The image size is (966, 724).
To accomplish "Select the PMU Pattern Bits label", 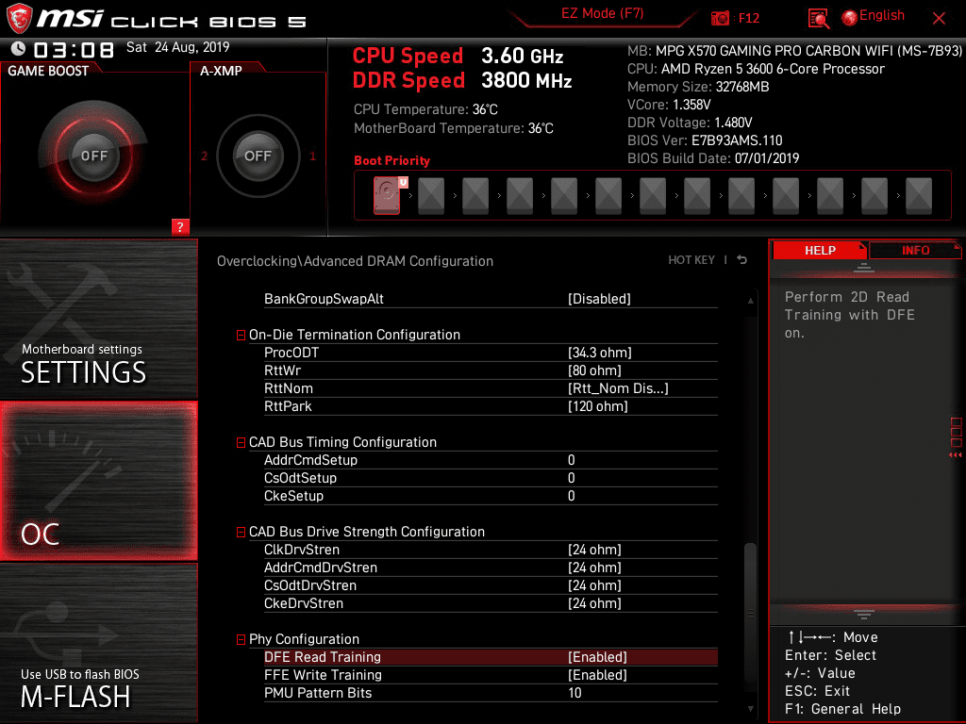I will 318,693.
